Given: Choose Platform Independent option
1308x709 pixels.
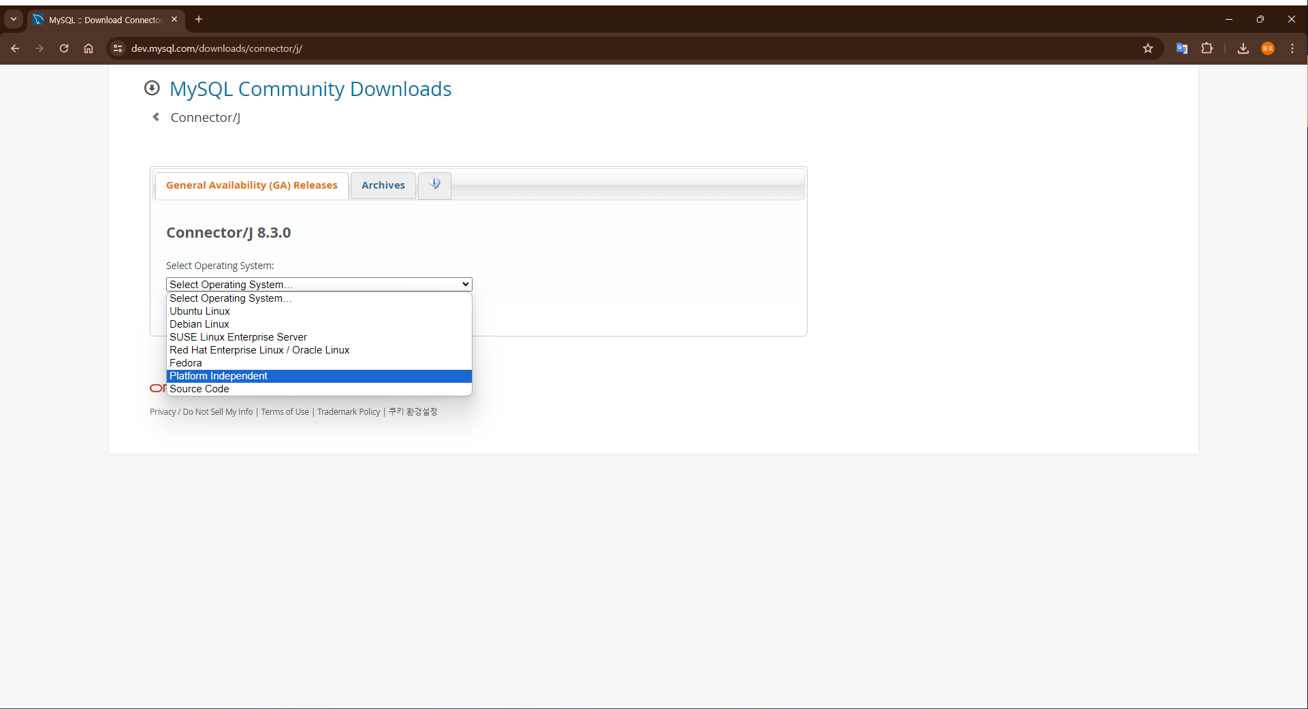Looking at the screenshot, I should [x=319, y=376].
